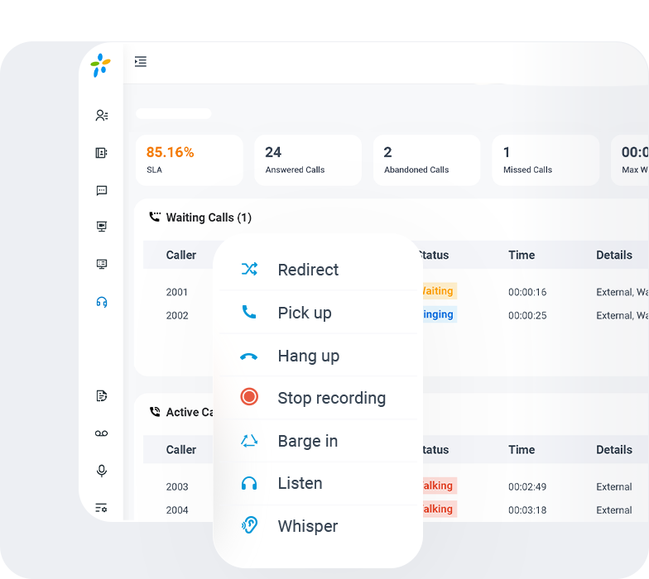Click External detail for caller 2004
Viewport: 649px width, 579px height.
(614, 510)
